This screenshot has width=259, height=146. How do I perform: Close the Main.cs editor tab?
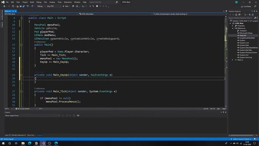(x=15, y=11)
